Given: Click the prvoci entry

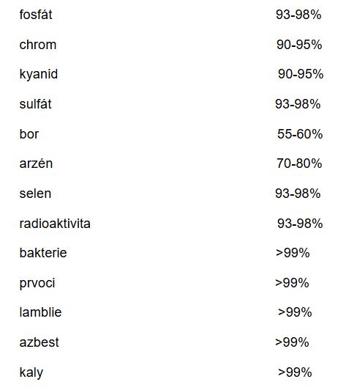Looking at the screenshot, I should 37,284.
